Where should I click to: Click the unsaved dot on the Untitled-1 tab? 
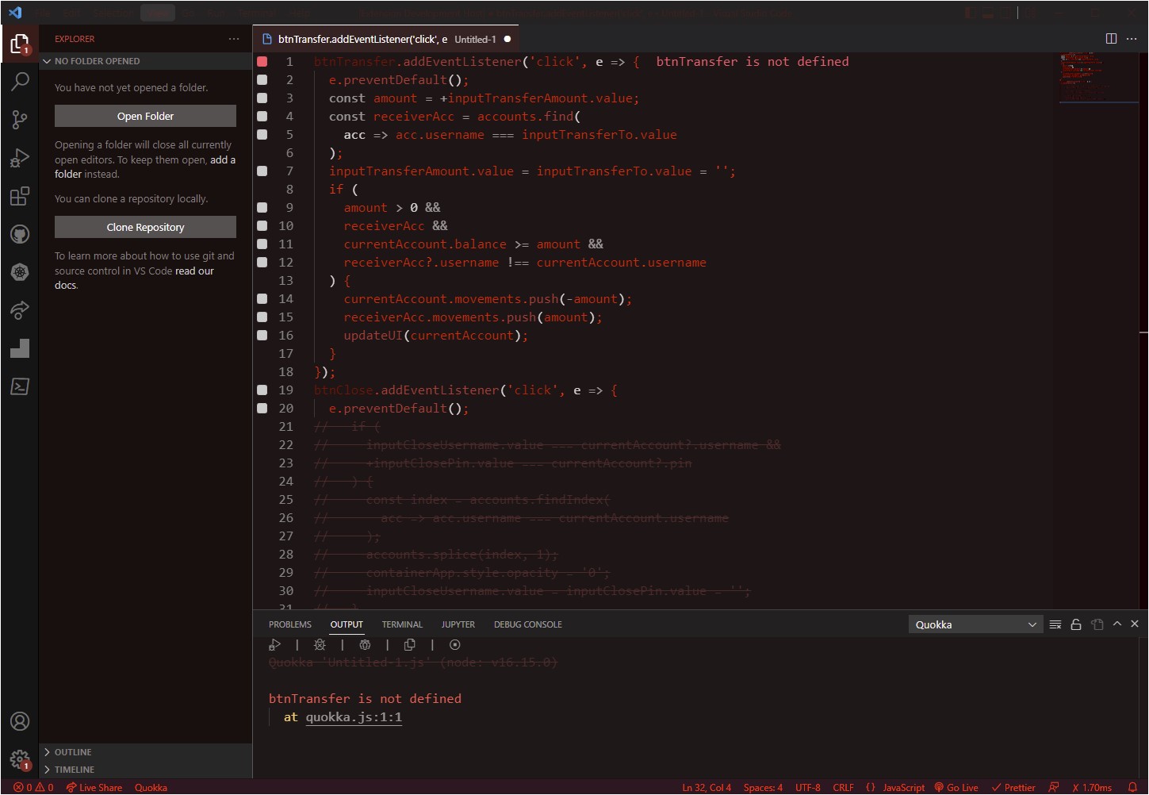click(x=507, y=39)
